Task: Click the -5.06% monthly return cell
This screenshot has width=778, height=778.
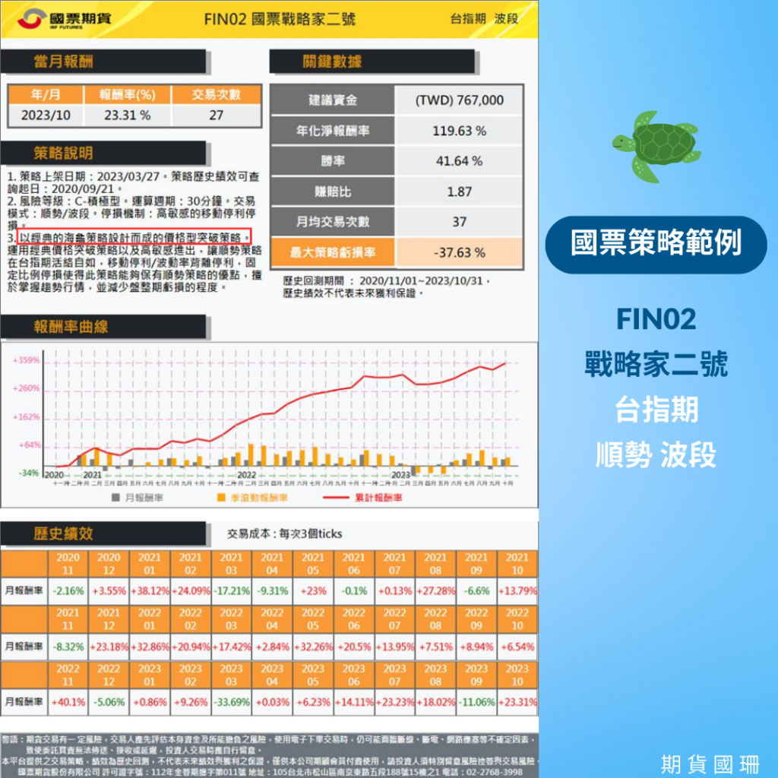Action: [109, 702]
